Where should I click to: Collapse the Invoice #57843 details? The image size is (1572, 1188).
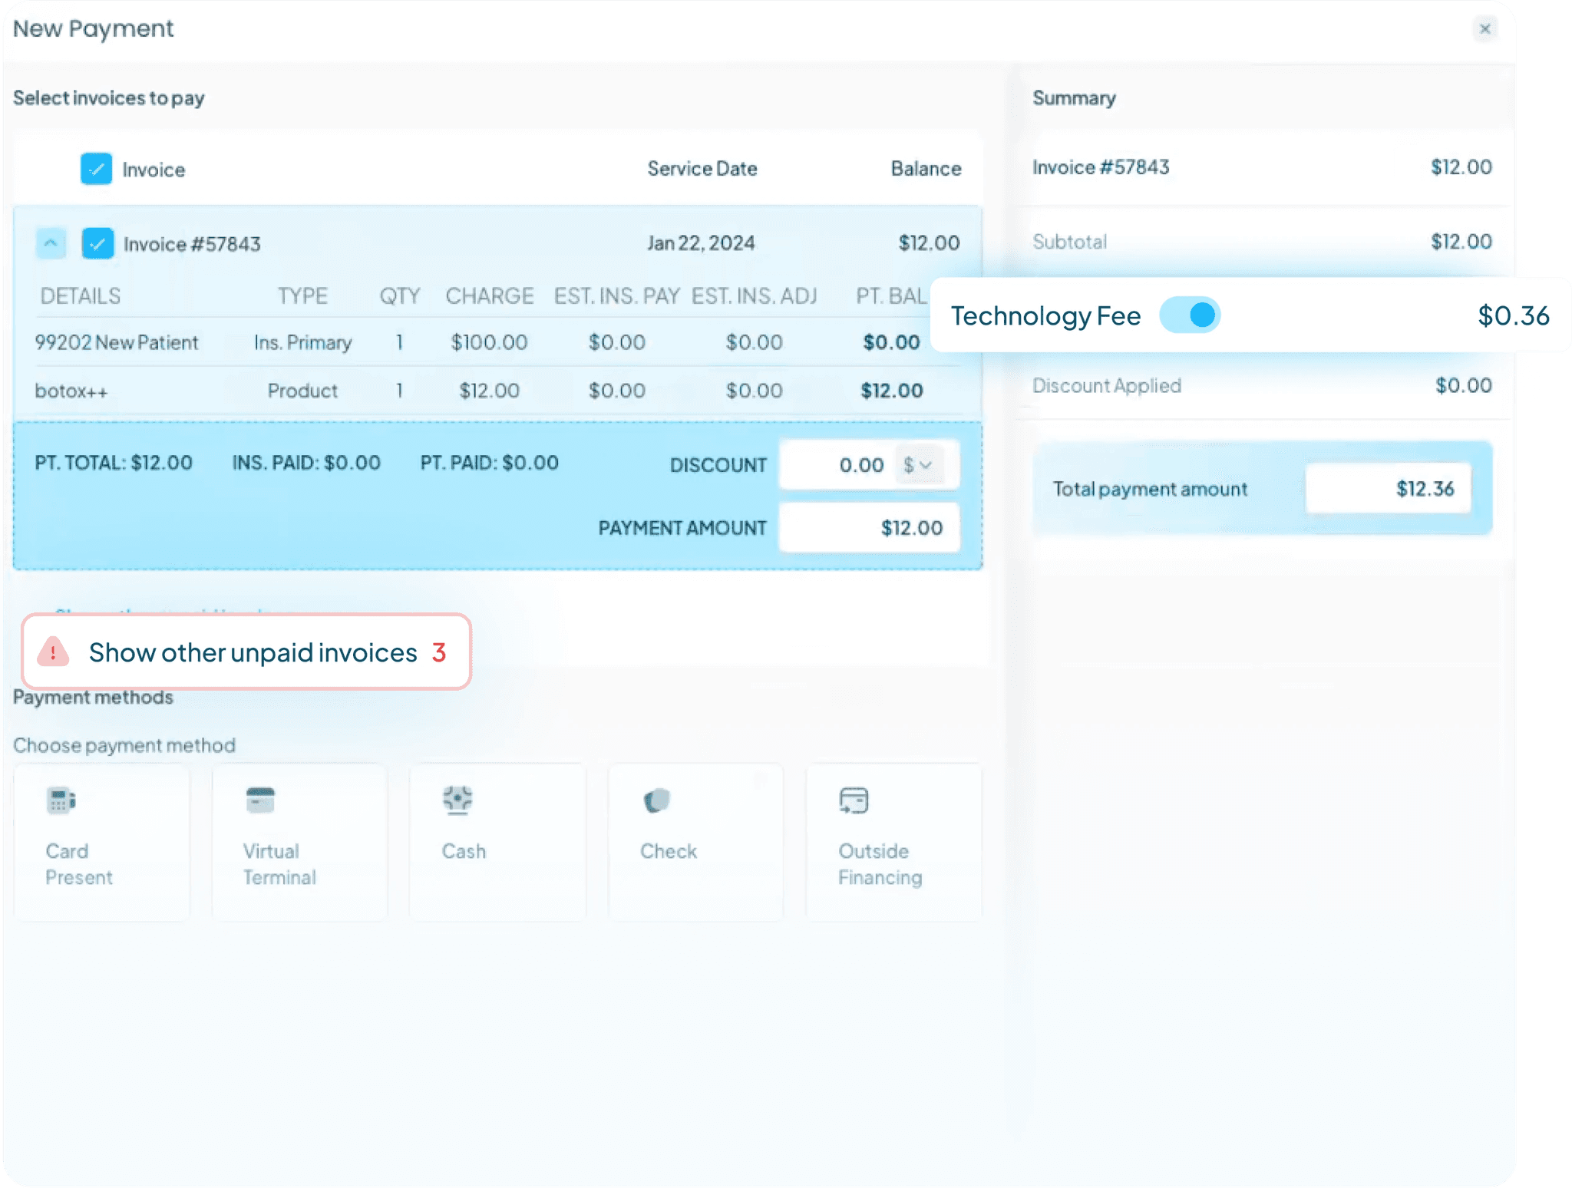tap(51, 243)
